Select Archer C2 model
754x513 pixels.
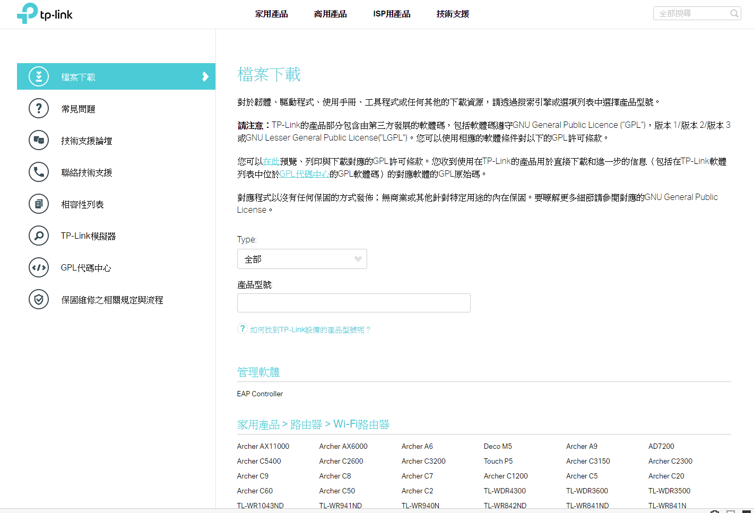(417, 491)
